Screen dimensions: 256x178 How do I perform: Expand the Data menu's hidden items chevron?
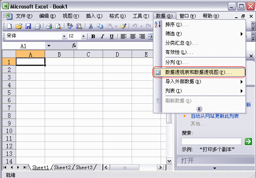(199, 109)
